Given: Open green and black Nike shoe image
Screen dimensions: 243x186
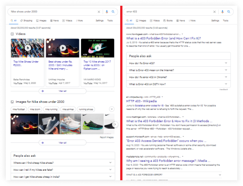Looking at the screenshot, I should coord(93,124).
